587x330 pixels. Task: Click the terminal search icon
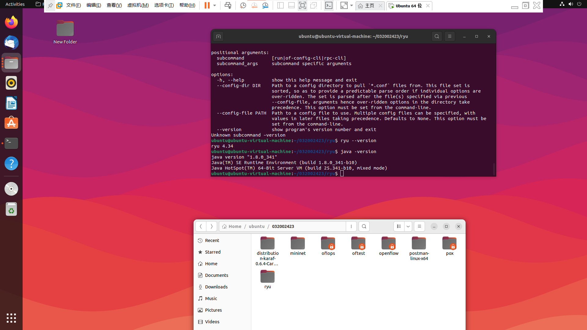point(437,36)
